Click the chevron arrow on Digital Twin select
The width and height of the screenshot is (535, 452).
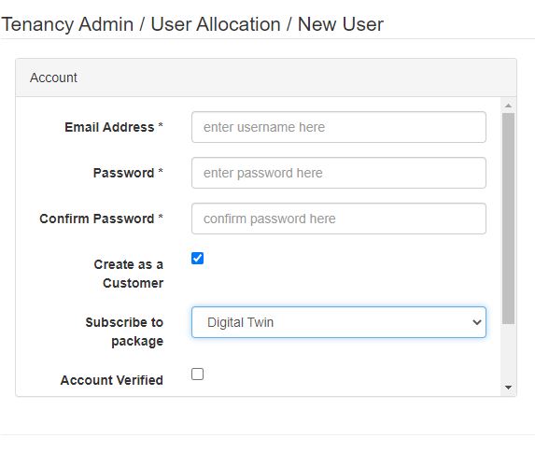pos(477,322)
